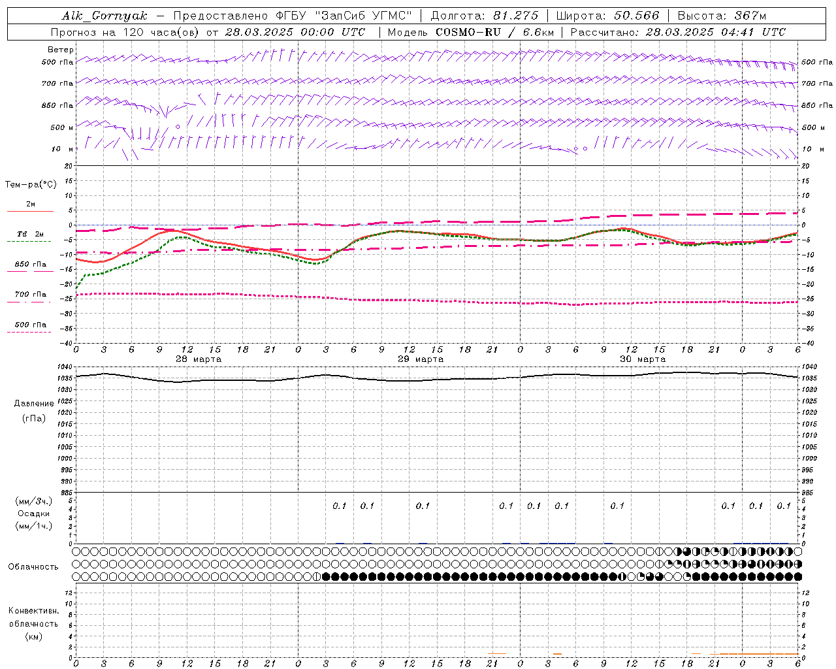The image size is (836, 669).
Task: Click the 28 марта date label
Action: tap(199, 359)
